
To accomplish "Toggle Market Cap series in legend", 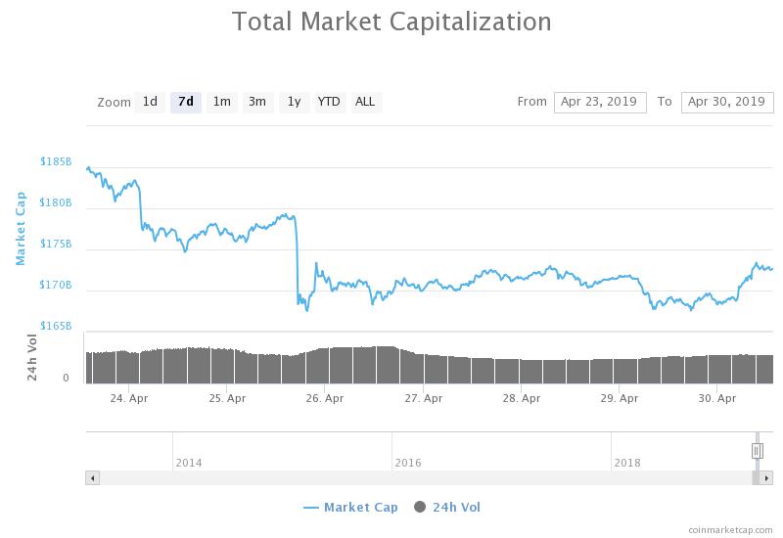I will tap(350, 507).
